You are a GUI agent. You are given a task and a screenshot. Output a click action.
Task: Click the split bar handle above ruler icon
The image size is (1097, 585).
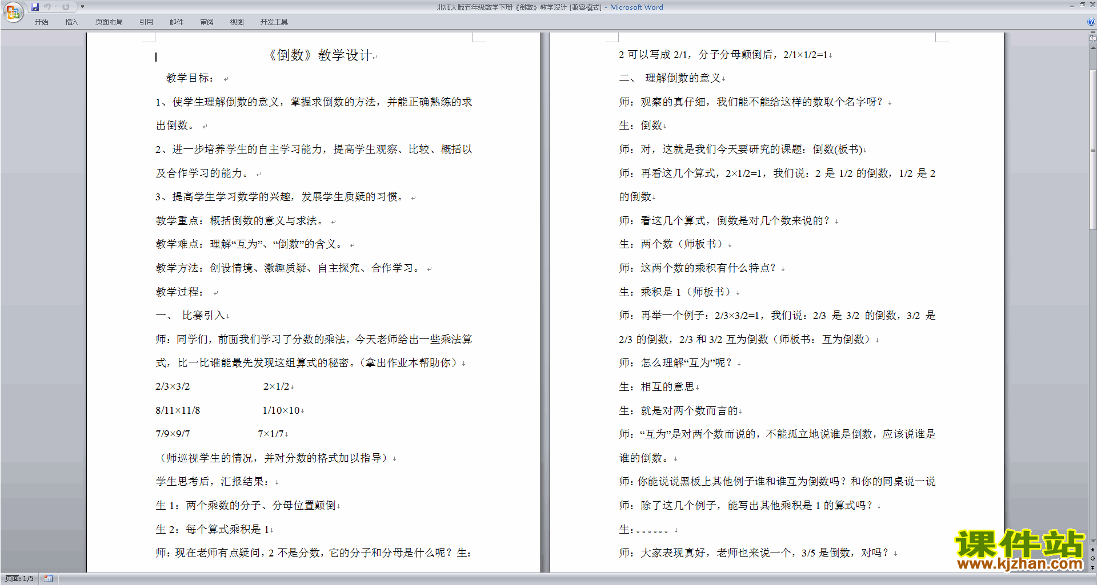pos(1093,33)
